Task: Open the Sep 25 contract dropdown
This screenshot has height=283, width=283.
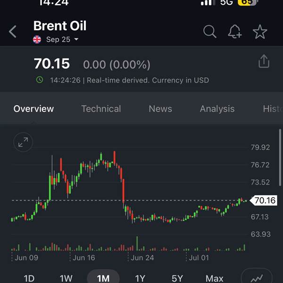Action: tap(62, 39)
